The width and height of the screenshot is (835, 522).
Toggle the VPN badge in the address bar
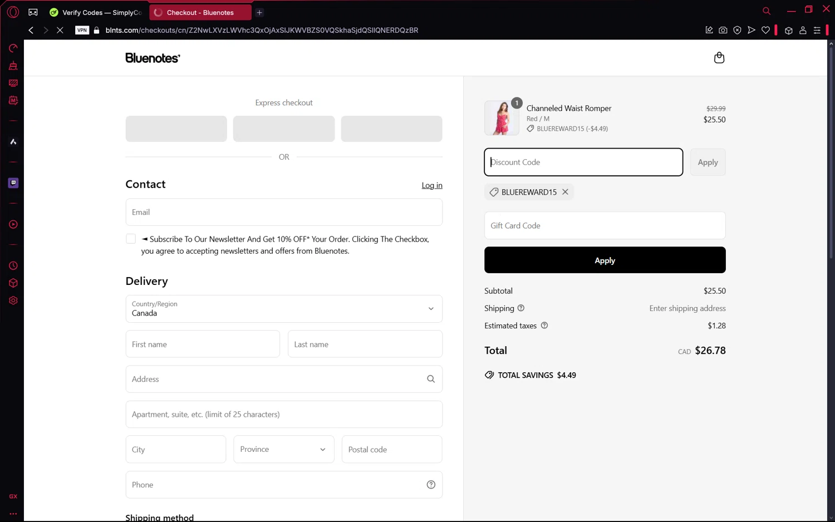pyautogui.click(x=82, y=30)
